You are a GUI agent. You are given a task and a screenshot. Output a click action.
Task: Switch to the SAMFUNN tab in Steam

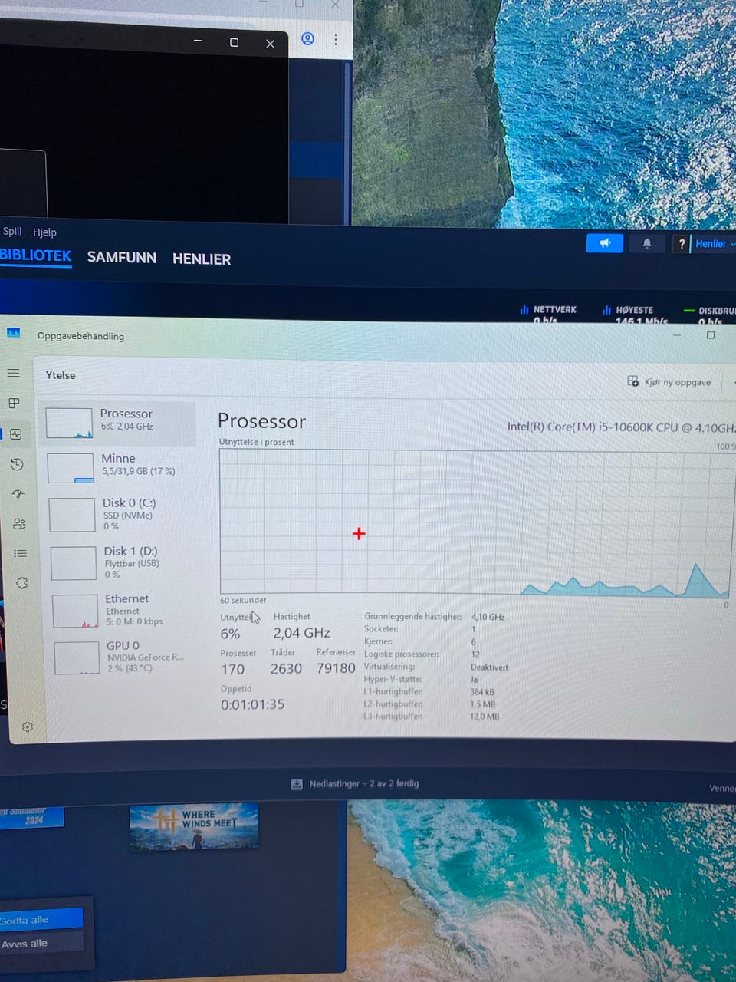(x=122, y=258)
